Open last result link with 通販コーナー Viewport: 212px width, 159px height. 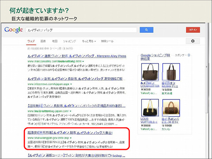pyautogui.click(x=76, y=155)
